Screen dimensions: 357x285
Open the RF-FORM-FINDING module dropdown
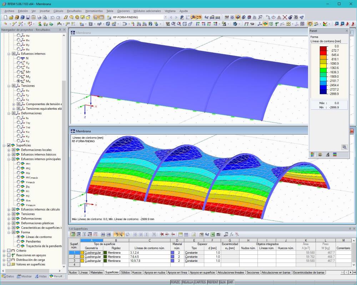(166, 17)
